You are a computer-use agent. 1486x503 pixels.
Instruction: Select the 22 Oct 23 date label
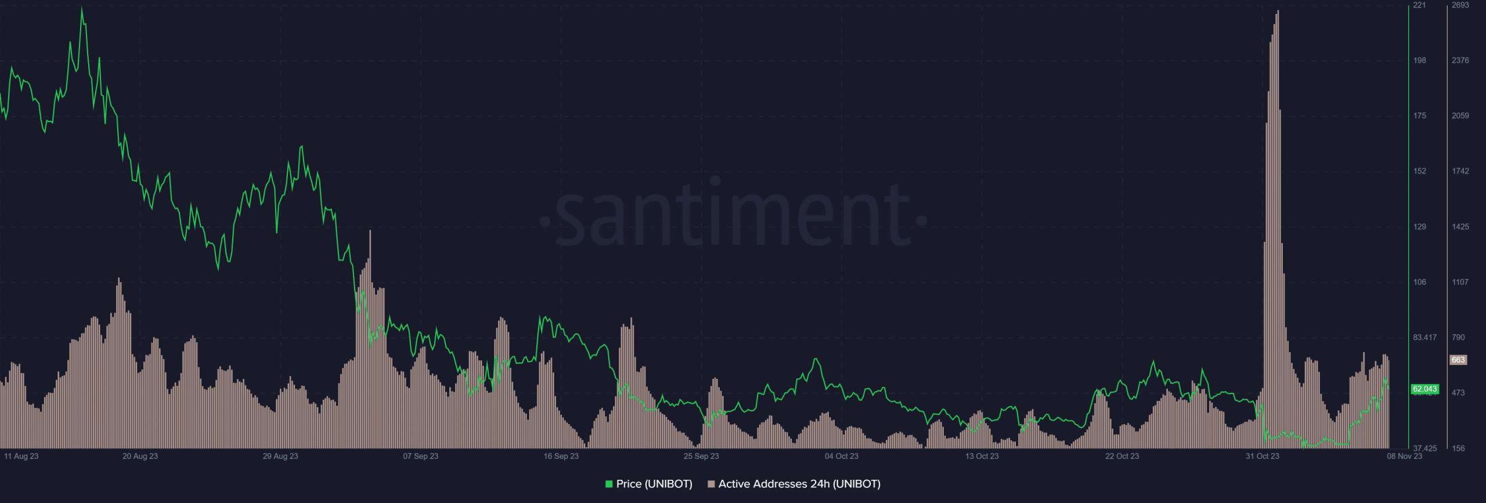(1122, 456)
